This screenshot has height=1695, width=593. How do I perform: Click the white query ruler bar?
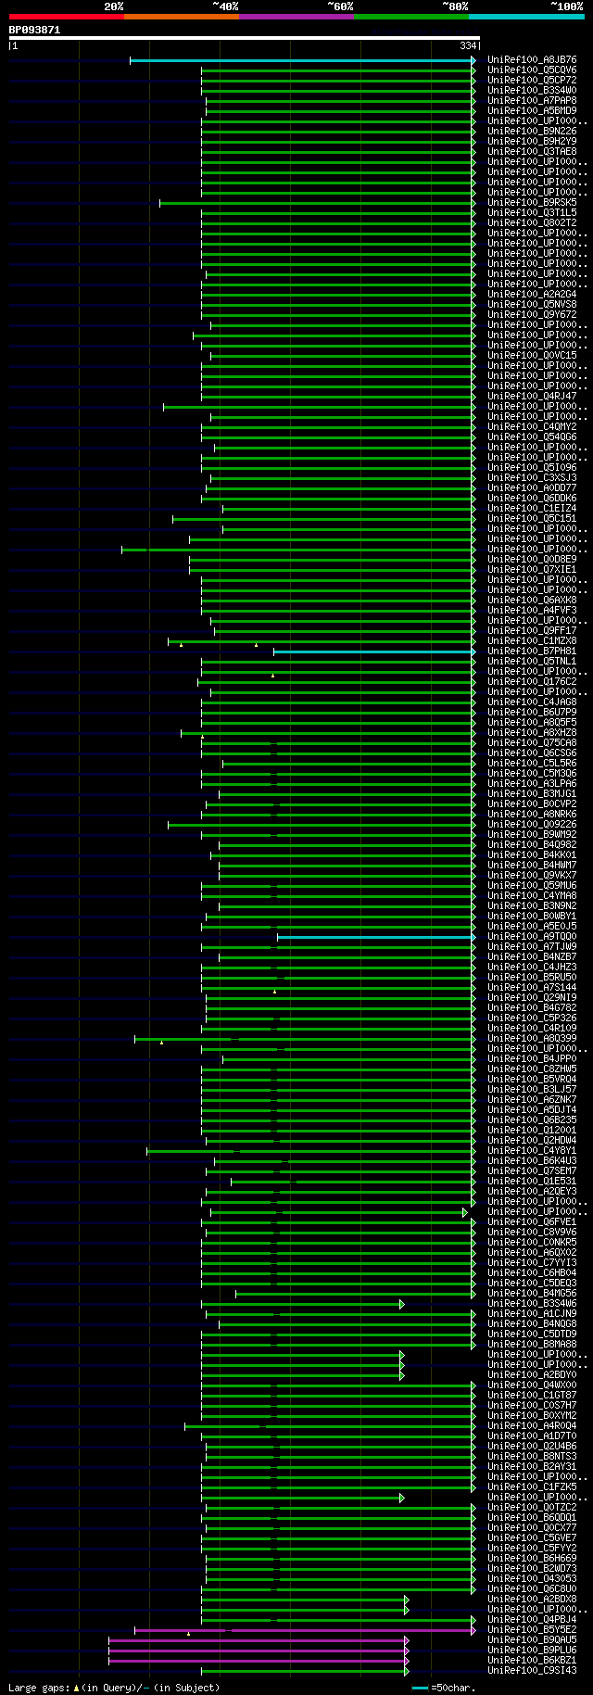click(x=245, y=38)
